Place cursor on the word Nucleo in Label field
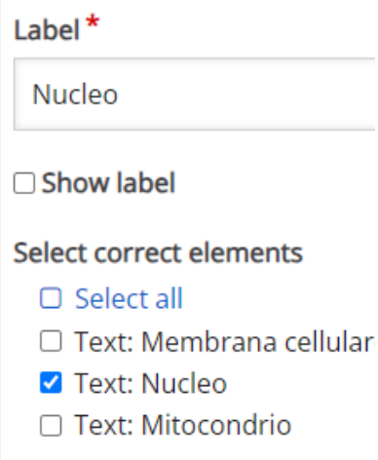The height and width of the screenshot is (460, 378). [75, 95]
